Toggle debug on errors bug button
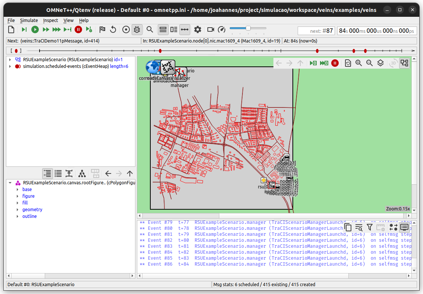This screenshot has width=423, height=294. [137, 30]
